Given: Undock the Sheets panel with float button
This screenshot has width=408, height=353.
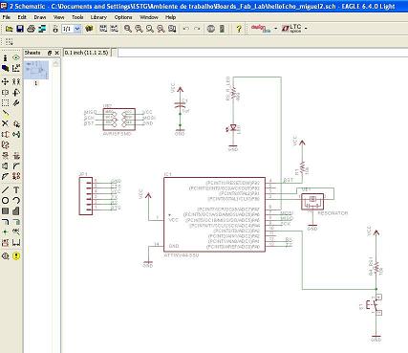Looking at the screenshot, I should click(x=50, y=53).
